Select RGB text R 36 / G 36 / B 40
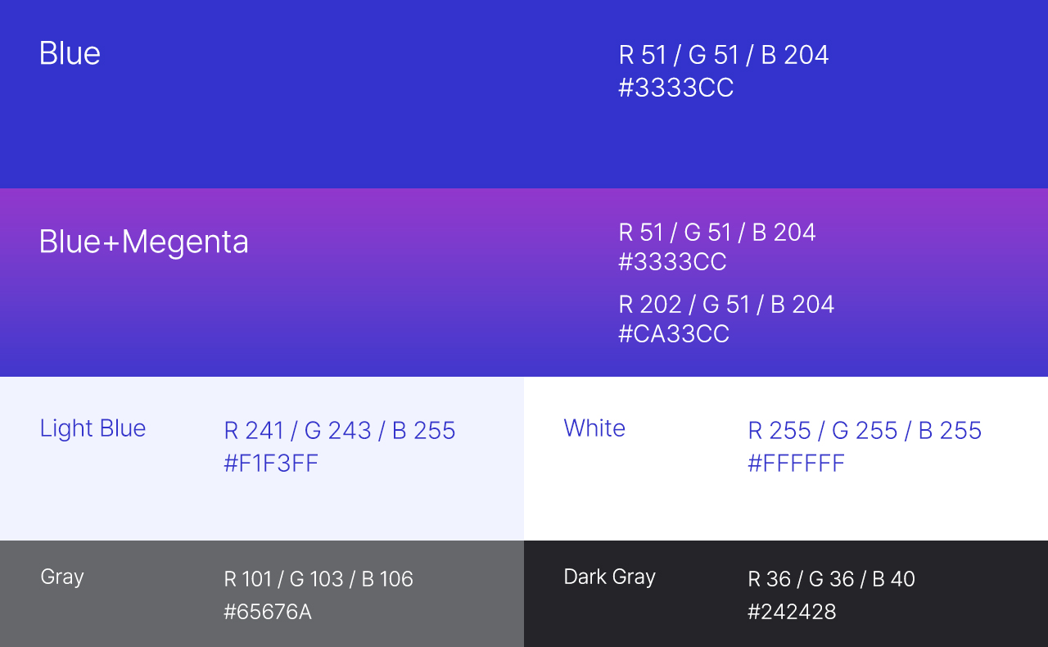 (x=831, y=579)
